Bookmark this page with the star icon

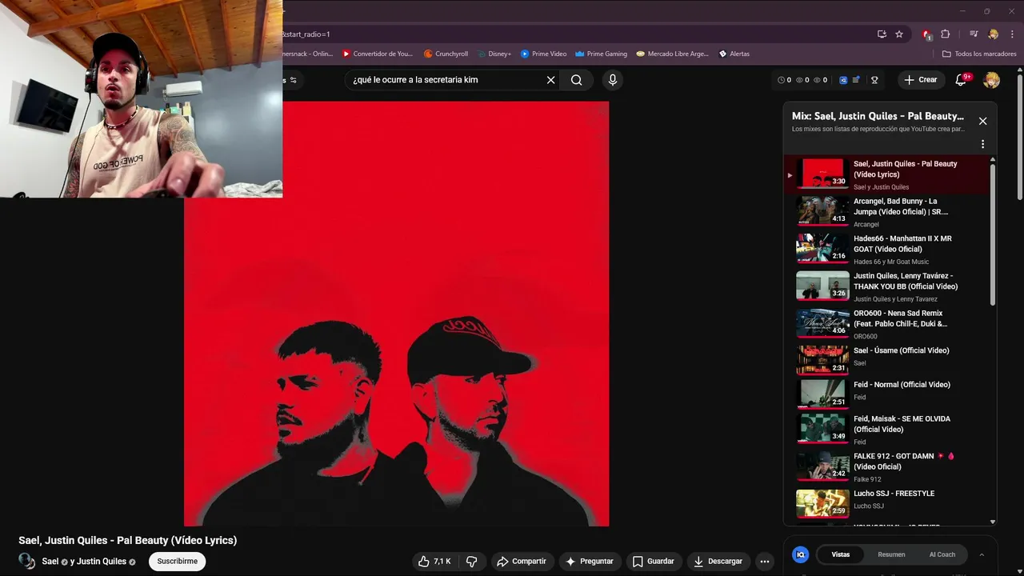[899, 34]
